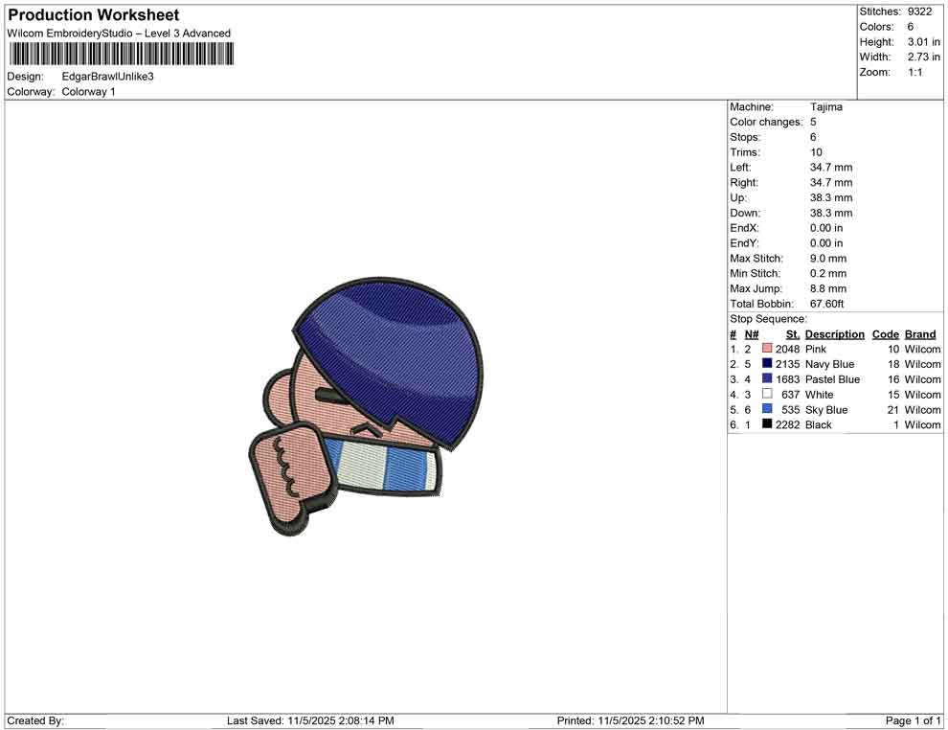Screen dimensions: 948x730
Task: Click the Wilcom EmbroideryStudio subtitle text
Action: 119,34
